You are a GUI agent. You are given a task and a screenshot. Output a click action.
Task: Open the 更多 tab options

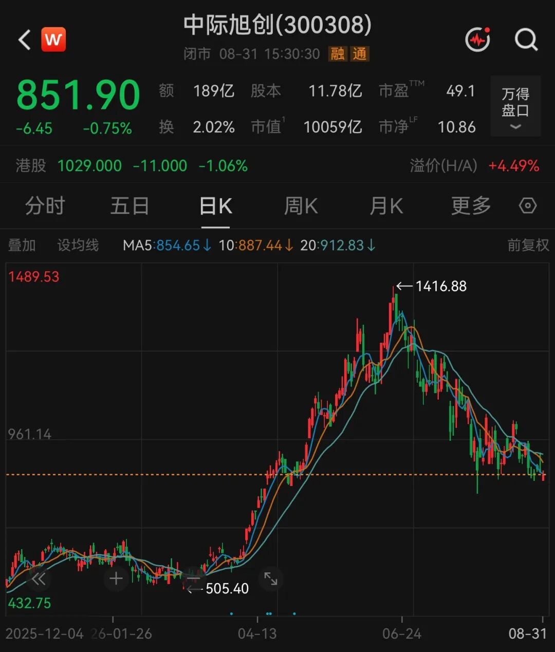(x=471, y=206)
